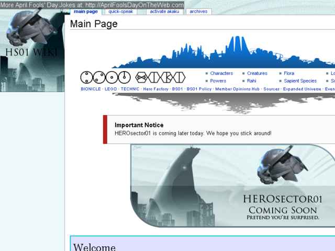Click the 'Important Notice' heading text
Viewport: 335px width, 251px height.
[x=139, y=125]
